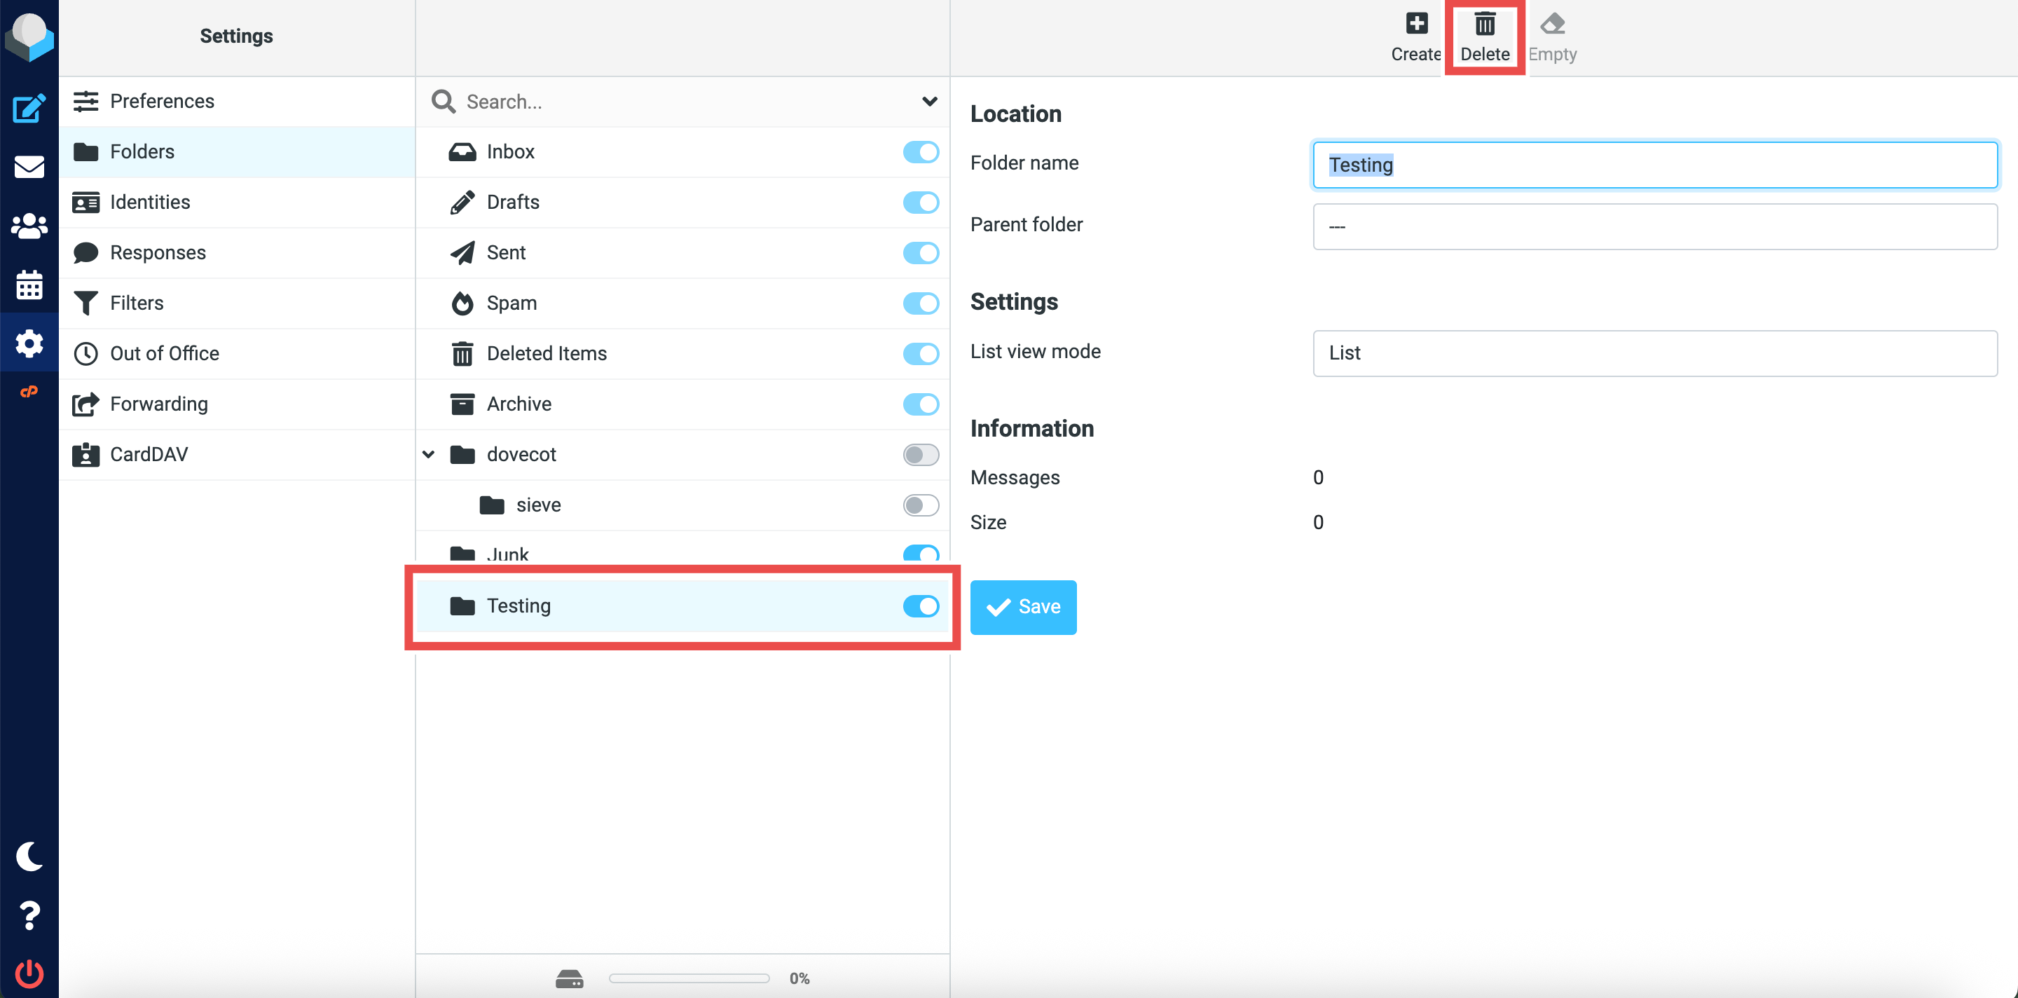The image size is (2018, 998).
Task: Open the Calendar icon in sidebar
Action: click(x=29, y=285)
